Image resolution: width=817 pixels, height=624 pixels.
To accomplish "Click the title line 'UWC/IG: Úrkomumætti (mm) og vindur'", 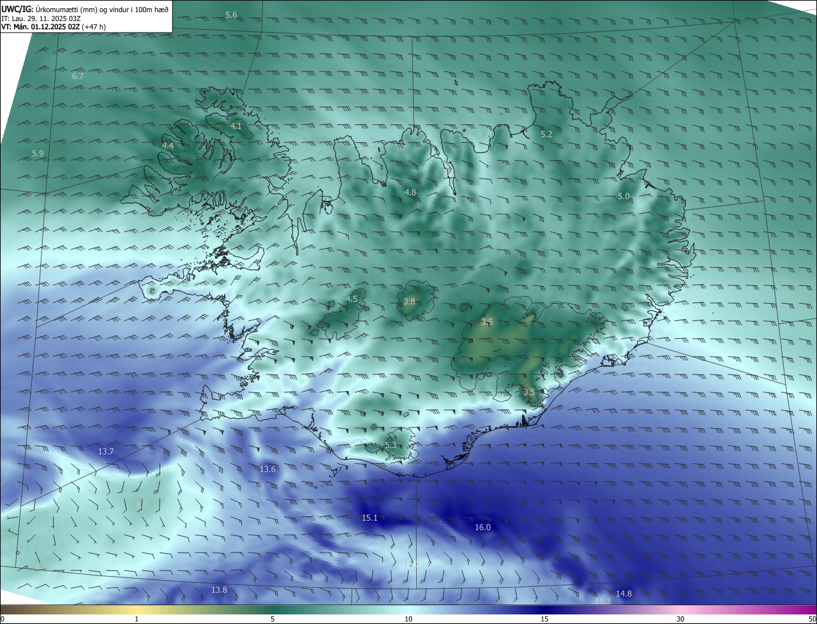I will (85, 9).
